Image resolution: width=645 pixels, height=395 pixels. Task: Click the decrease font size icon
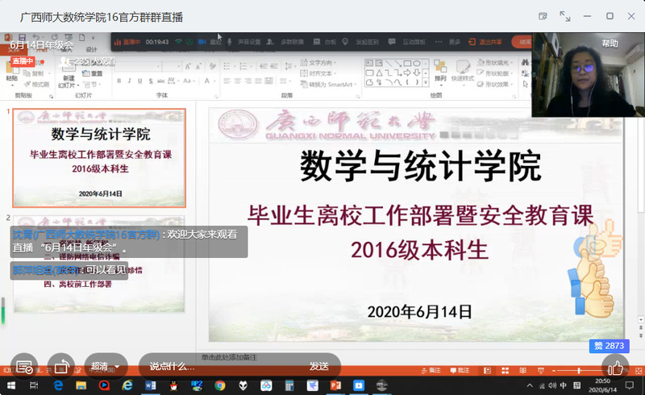click(x=198, y=66)
